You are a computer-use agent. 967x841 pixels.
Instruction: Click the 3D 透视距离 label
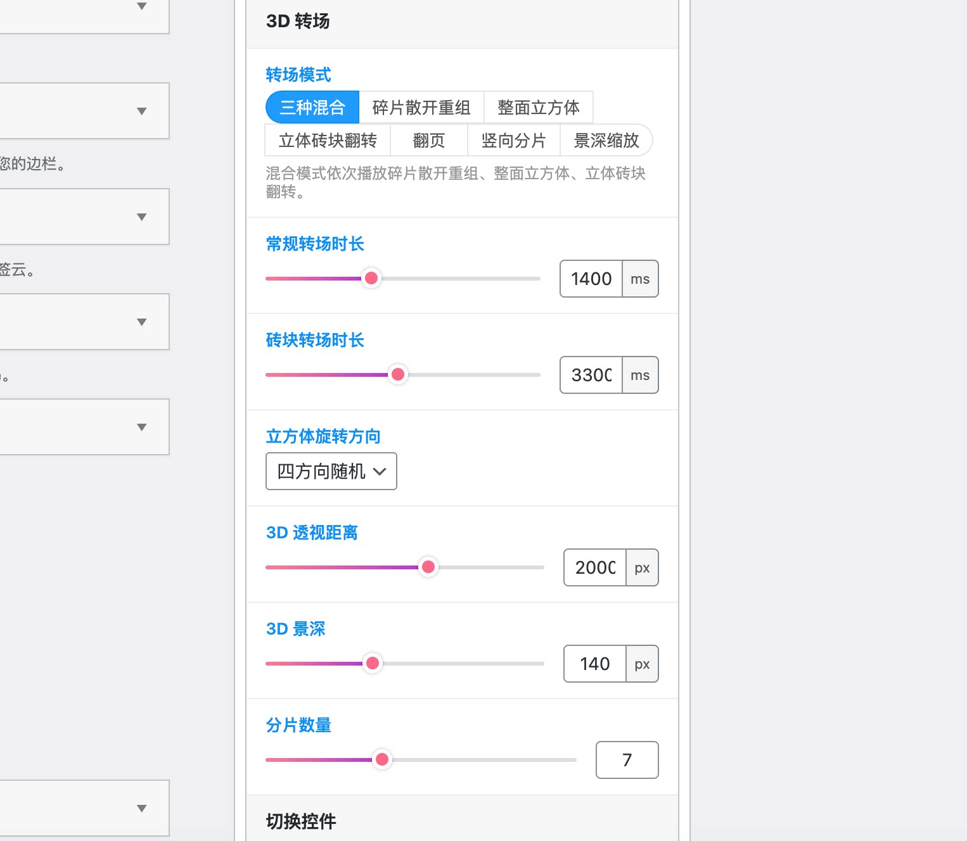click(x=312, y=533)
